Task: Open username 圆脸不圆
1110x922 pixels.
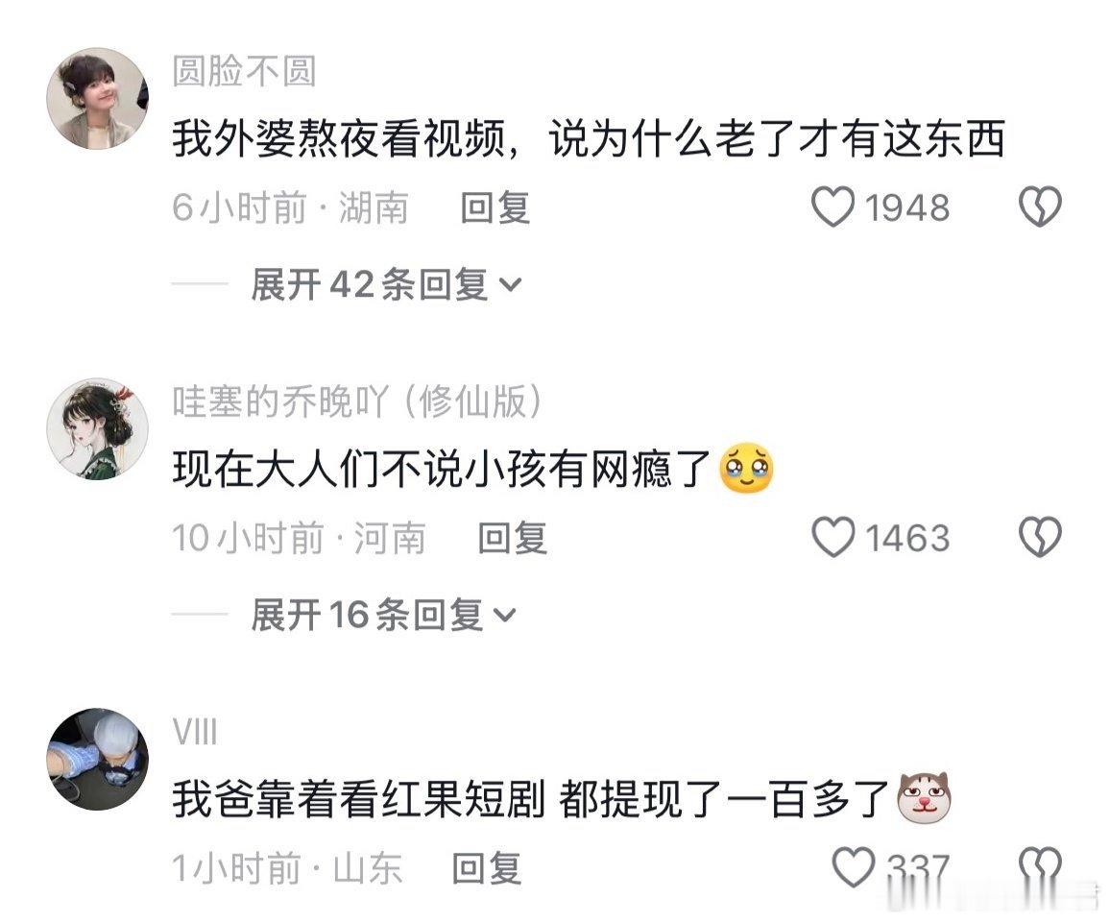Action: tap(244, 71)
